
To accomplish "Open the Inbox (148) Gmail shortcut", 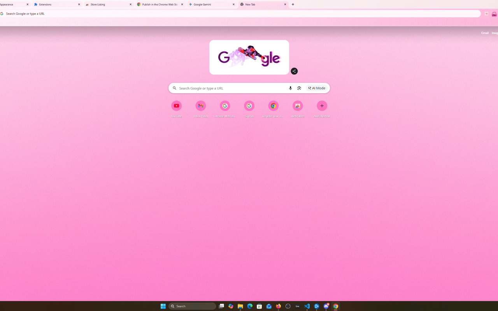I will (x=200, y=105).
